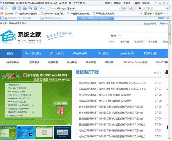Open the 鼠标指针 sub-navigation link
This screenshot has height=141, width=172.
tap(110, 62)
